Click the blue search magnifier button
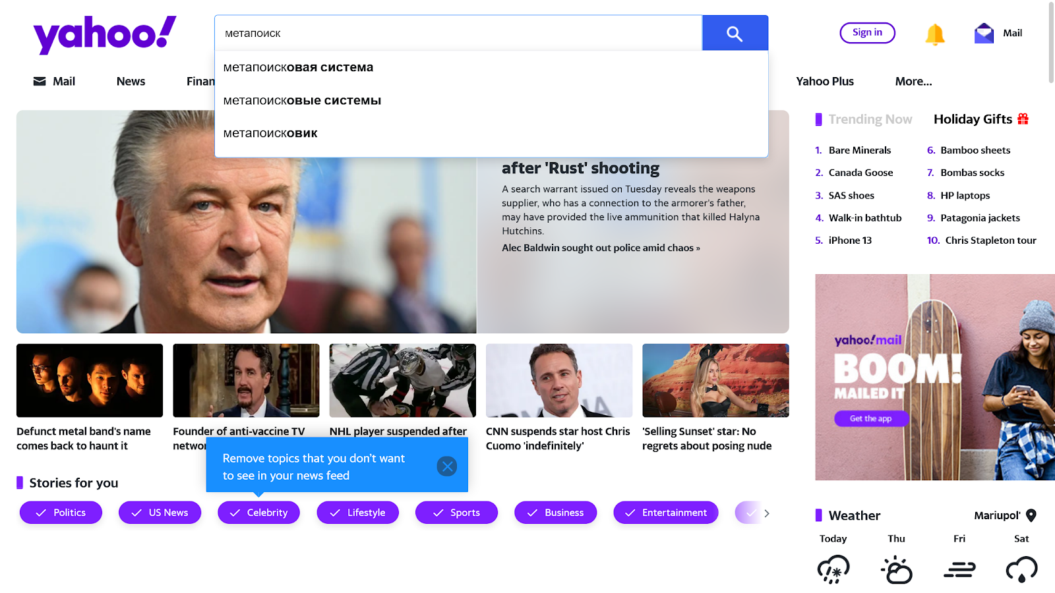The image size is (1055, 593). pyautogui.click(x=735, y=33)
